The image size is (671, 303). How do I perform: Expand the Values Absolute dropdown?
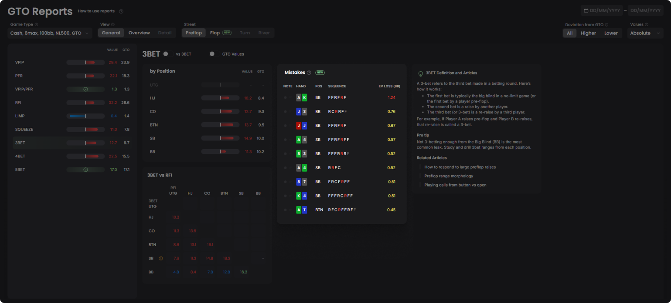pos(645,33)
